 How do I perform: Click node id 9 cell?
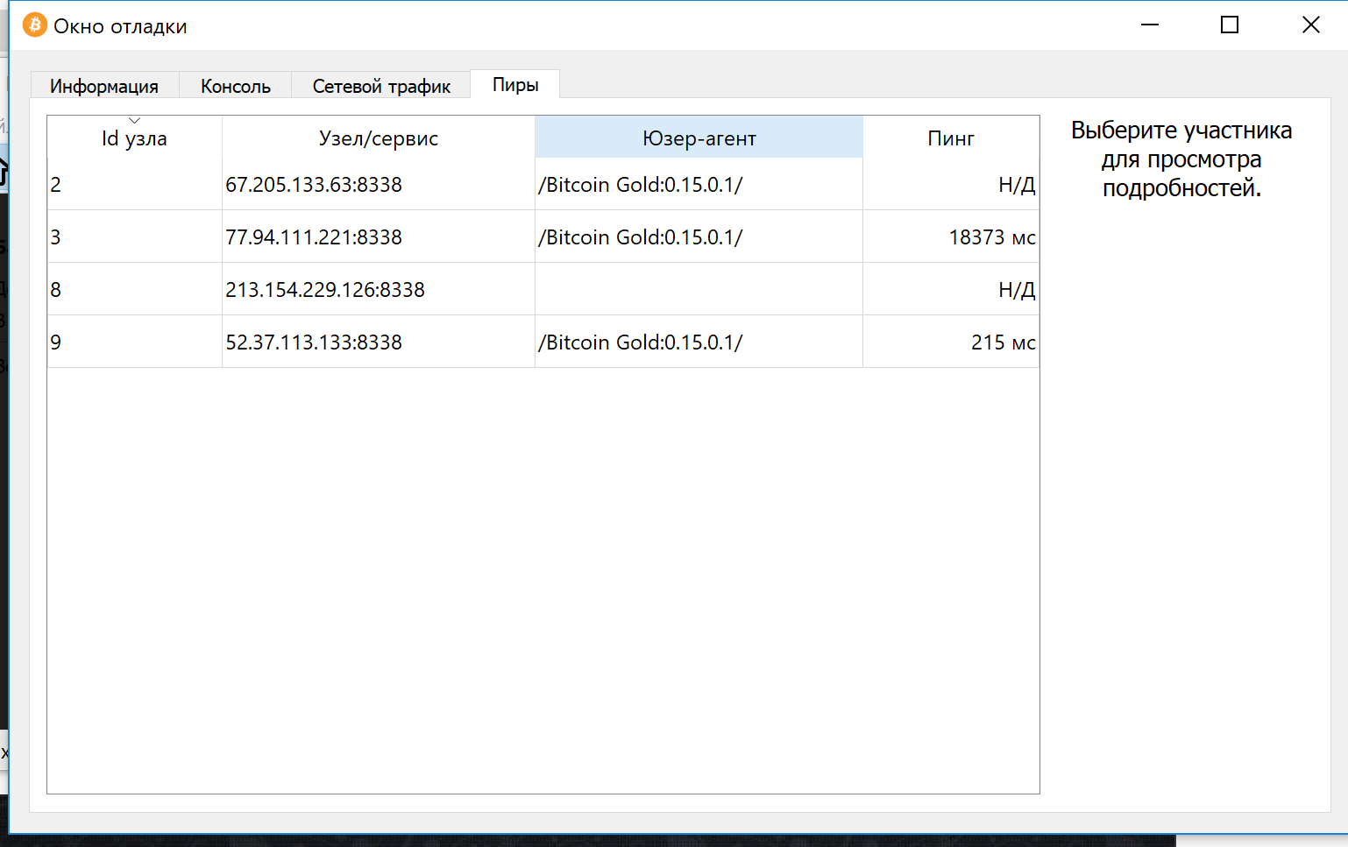click(134, 342)
